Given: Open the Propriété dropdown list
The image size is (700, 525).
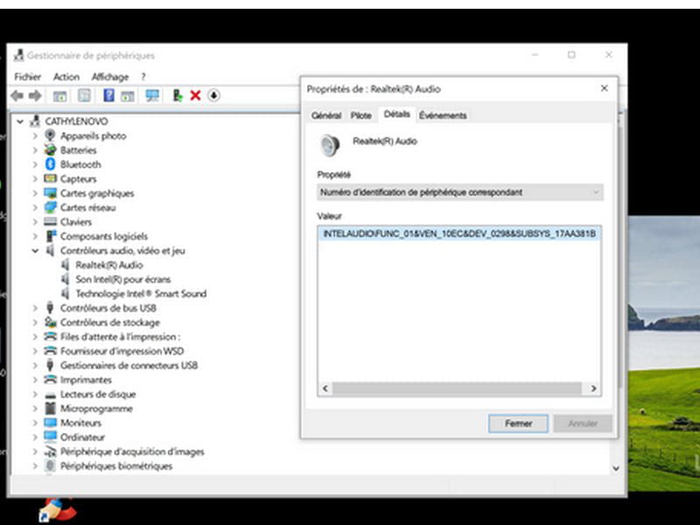Looking at the screenshot, I should click(x=460, y=192).
